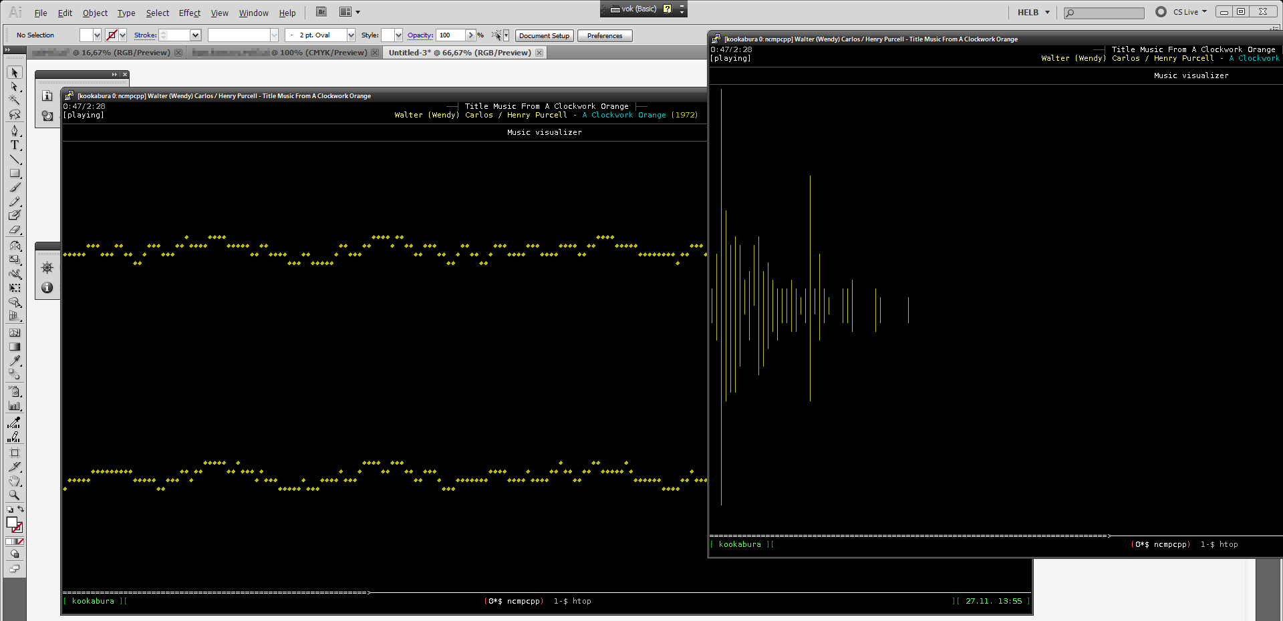
Task: Change the drawing mode icon
Action: [15, 554]
